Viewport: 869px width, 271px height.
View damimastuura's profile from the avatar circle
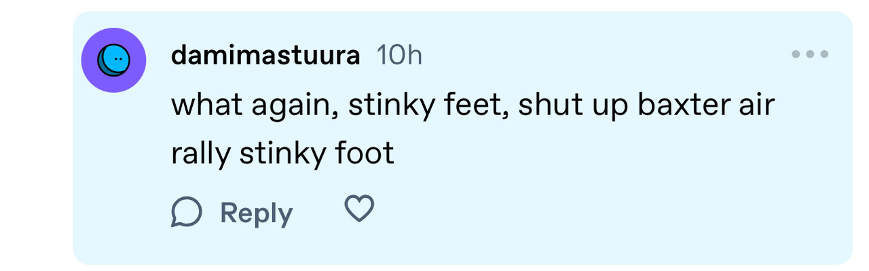114,60
